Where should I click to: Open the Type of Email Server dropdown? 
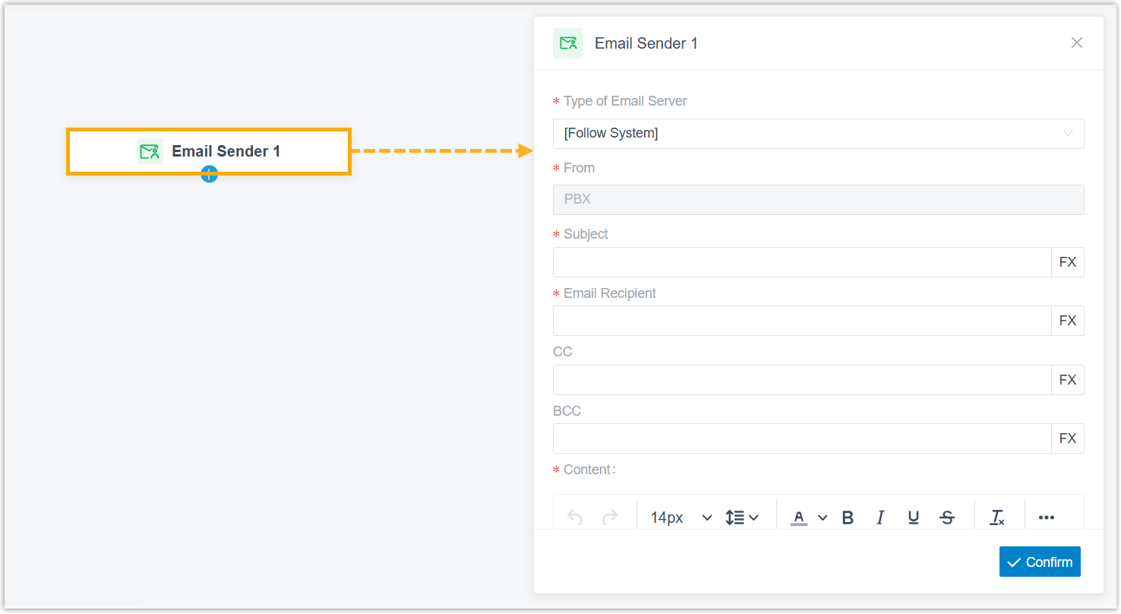click(x=818, y=134)
